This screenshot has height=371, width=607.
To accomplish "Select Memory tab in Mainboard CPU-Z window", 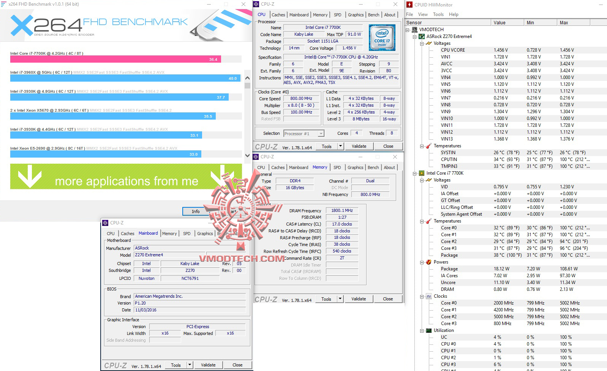I will click(x=169, y=234).
